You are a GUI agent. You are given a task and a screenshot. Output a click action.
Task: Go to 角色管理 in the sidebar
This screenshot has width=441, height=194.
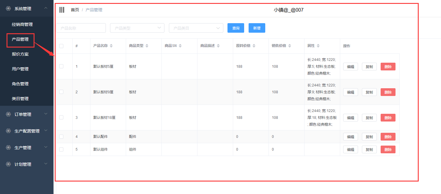20,84
